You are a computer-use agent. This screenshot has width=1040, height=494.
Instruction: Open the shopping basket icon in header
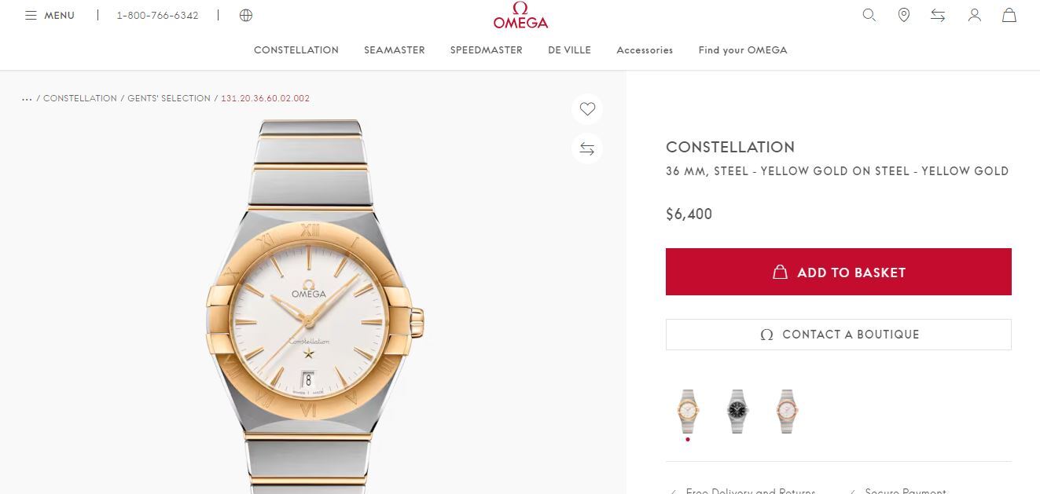(1009, 15)
